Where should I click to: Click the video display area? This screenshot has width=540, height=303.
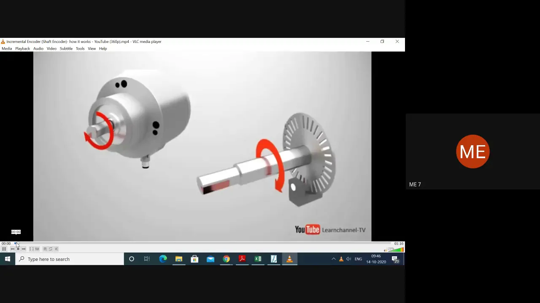point(202,146)
